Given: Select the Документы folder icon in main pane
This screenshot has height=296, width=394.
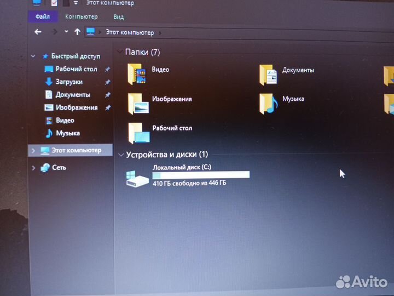Looking at the screenshot, I should (268, 75).
